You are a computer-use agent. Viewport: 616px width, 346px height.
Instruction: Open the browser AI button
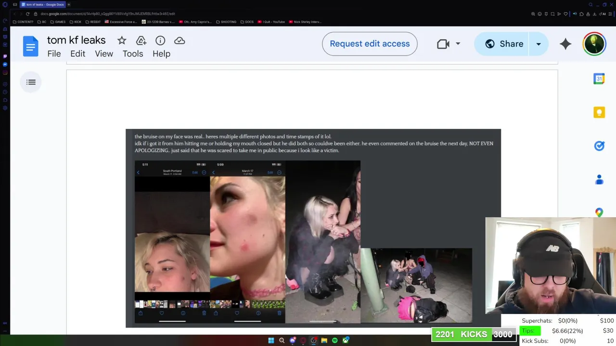pos(603,14)
